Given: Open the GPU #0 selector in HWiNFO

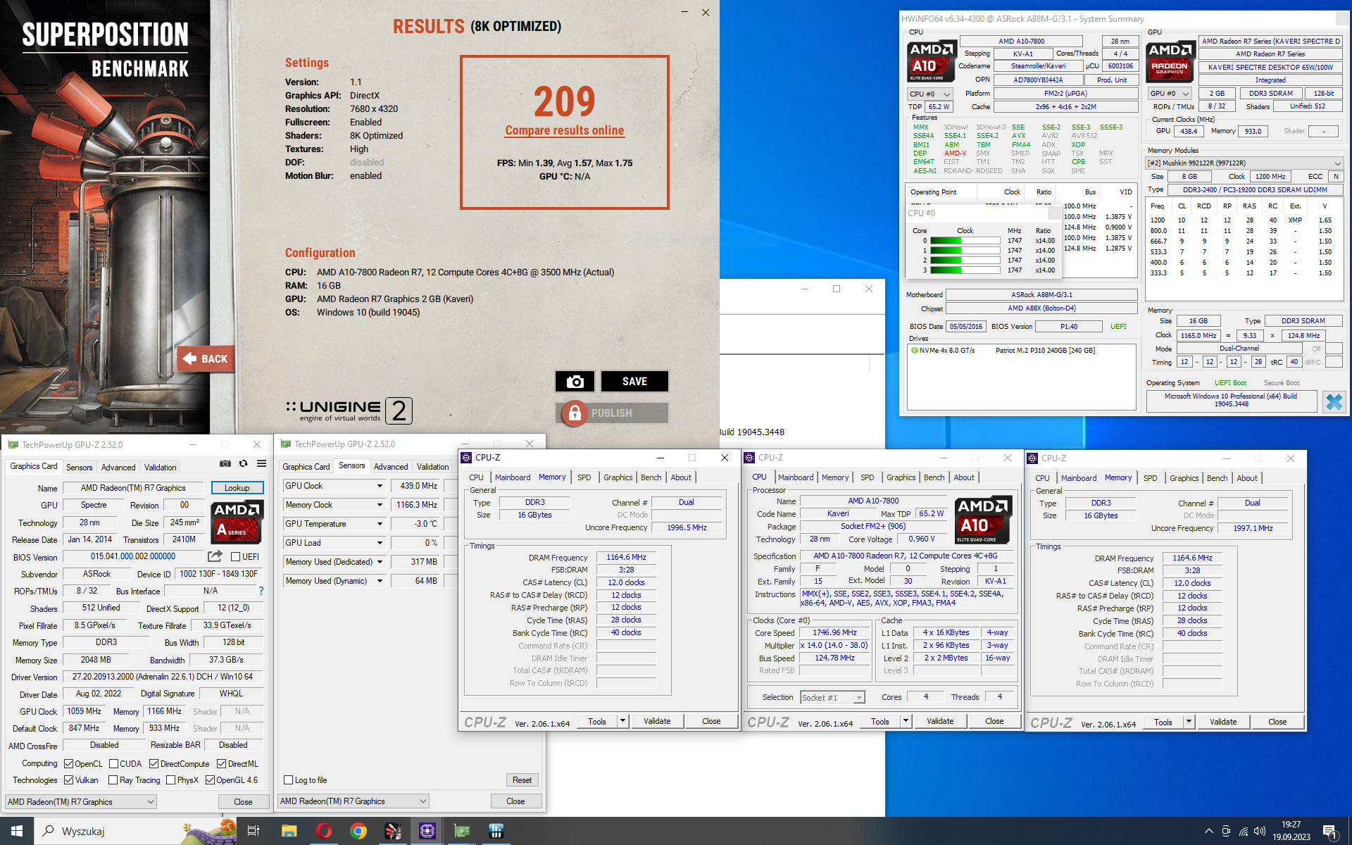Looking at the screenshot, I should [x=1169, y=93].
